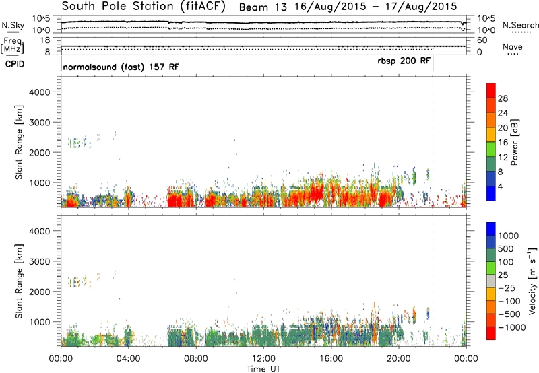Screen dimensions: 539x373
Task: Click the 'Nave' legend label
Action: [x=513, y=46]
